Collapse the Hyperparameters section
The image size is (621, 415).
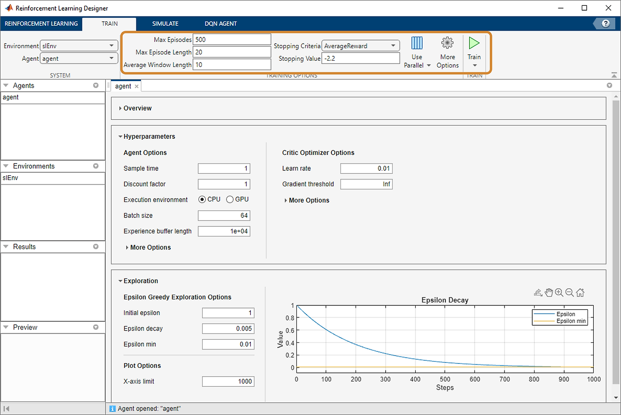click(120, 136)
